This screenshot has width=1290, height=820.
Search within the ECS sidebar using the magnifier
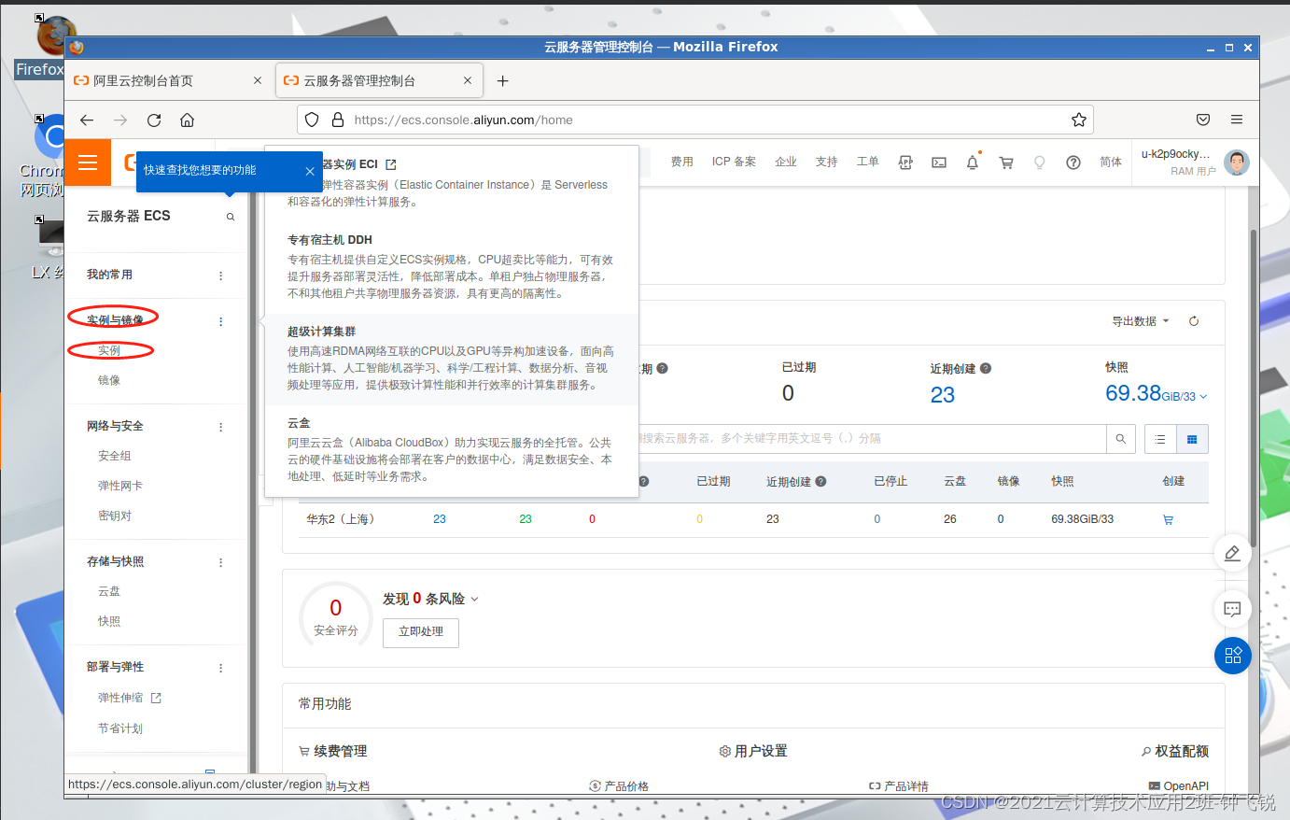point(231,217)
